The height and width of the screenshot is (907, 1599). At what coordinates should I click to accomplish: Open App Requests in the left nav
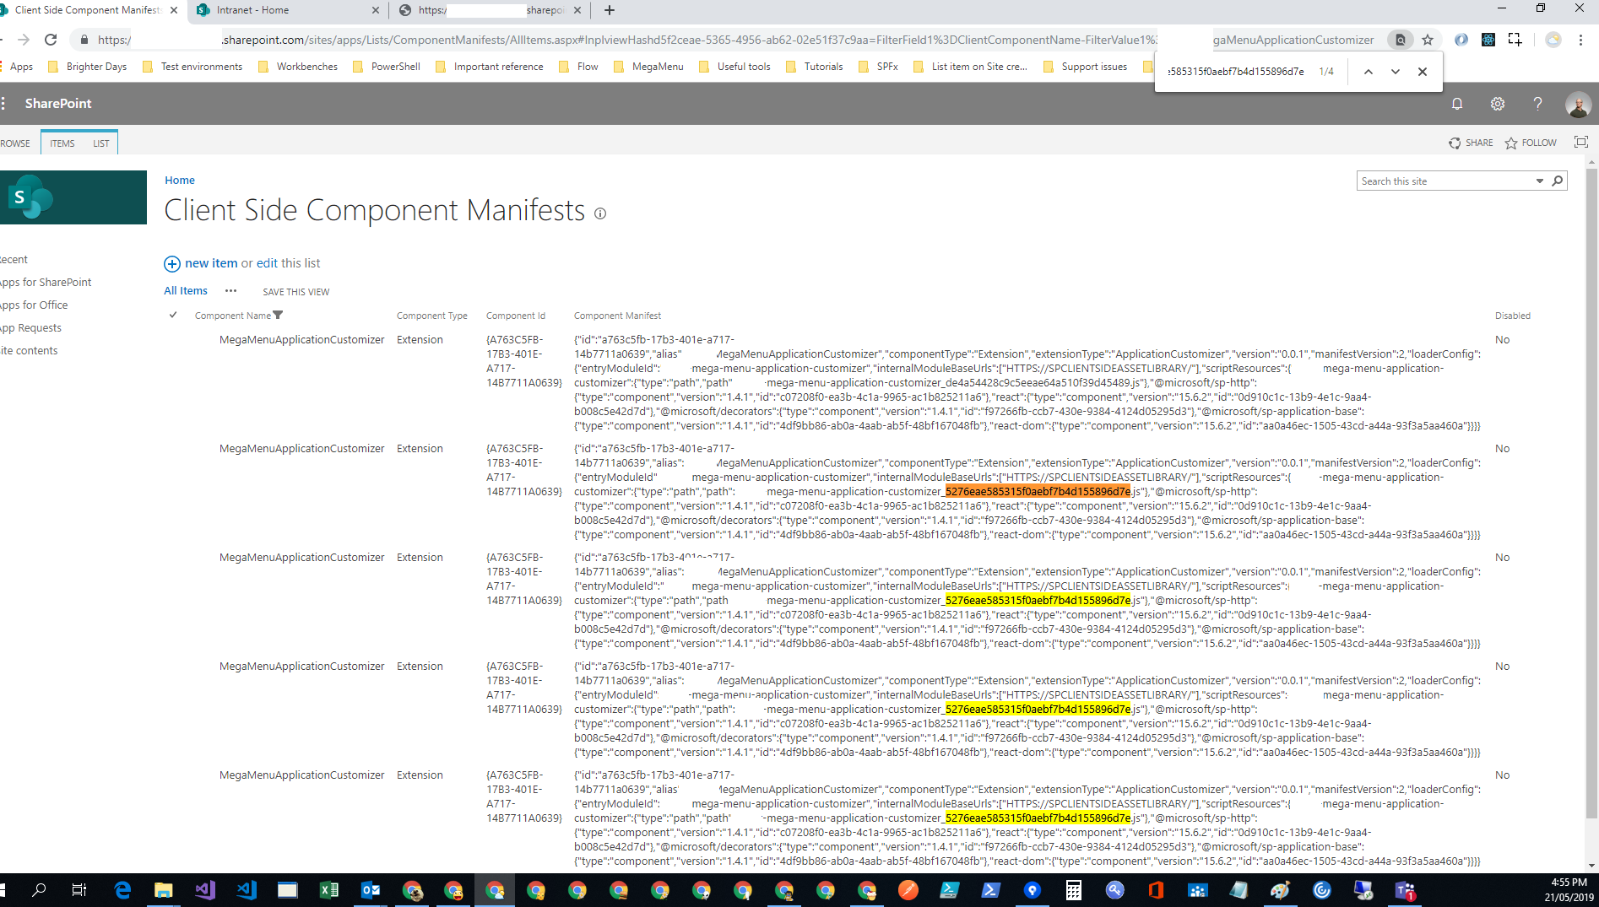[31, 328]
